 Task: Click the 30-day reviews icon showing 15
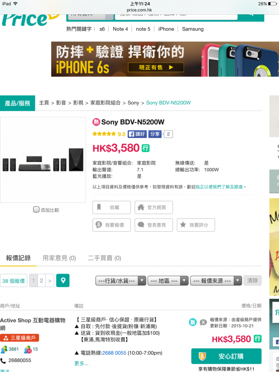click(28, 349)
